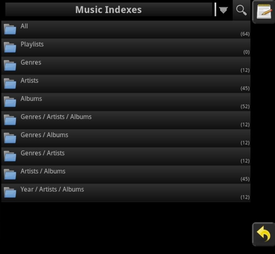Click the magnifier search icon
275x254 pixels.
tap(241, 10)
